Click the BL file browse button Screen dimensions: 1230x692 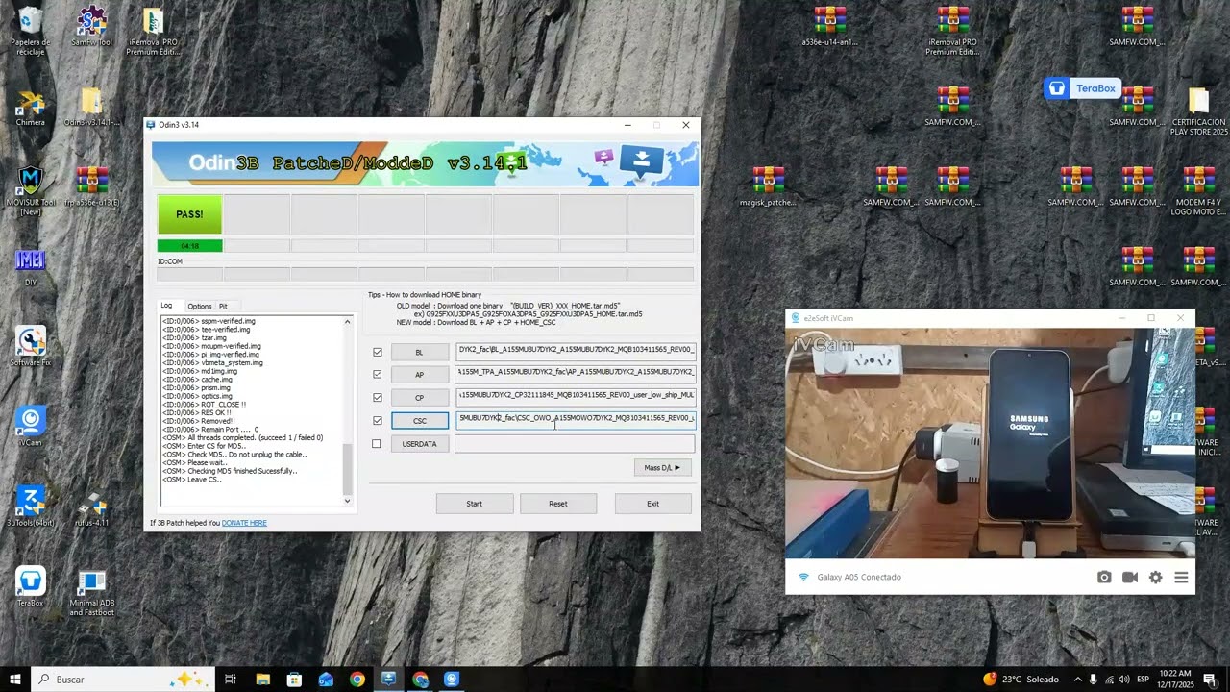[x=419, y=352]
